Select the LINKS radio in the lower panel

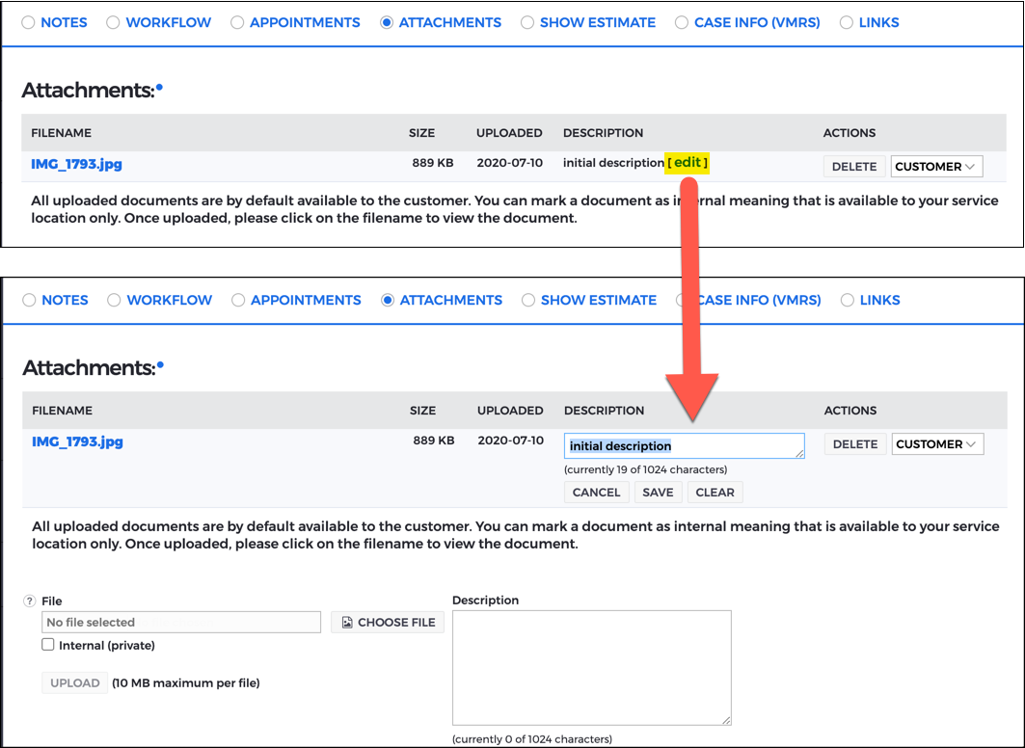[848, 300]
